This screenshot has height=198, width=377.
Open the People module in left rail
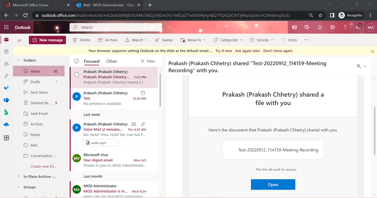click(7, 64)
